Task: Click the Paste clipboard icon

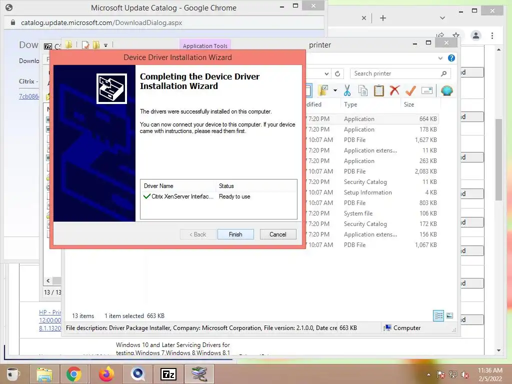Action: tap(379, 90)
